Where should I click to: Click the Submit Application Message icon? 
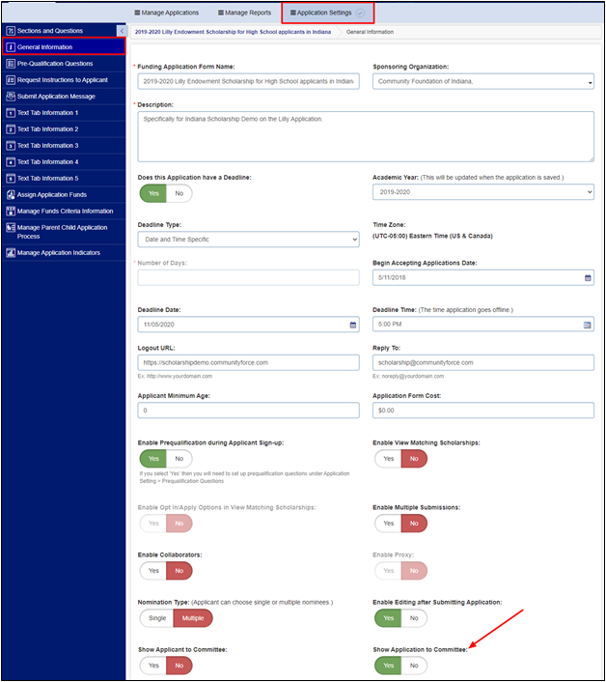(10, 97)
